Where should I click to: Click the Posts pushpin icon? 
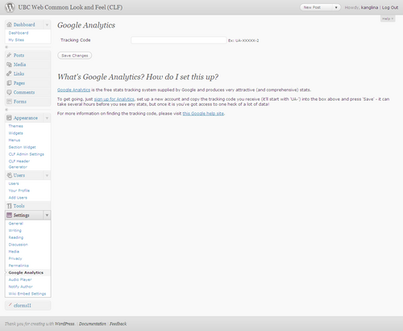(10, 55)
